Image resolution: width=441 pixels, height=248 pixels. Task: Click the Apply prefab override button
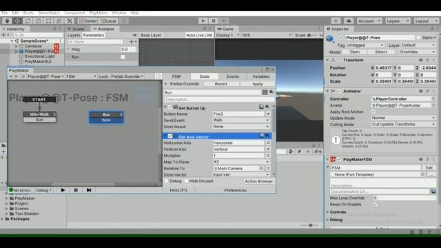click(257, 84)
